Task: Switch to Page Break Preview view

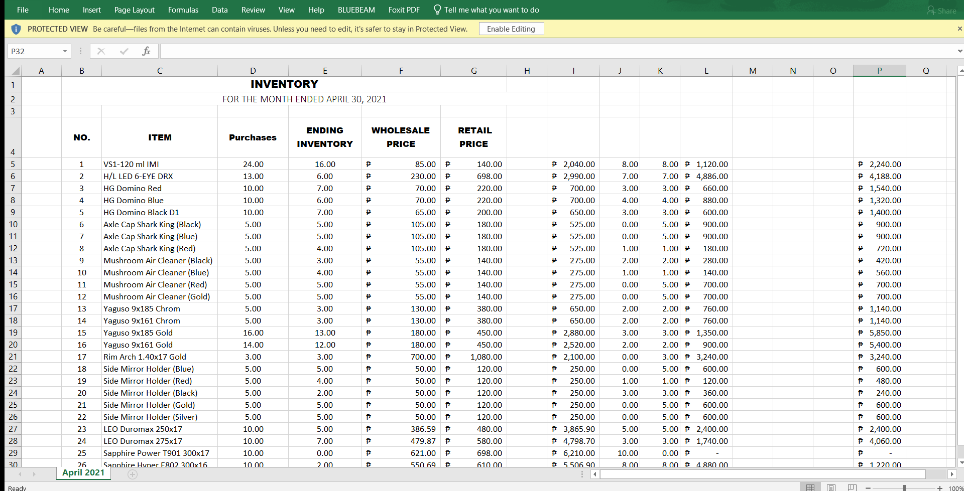Action: click(x=852, y=487)
